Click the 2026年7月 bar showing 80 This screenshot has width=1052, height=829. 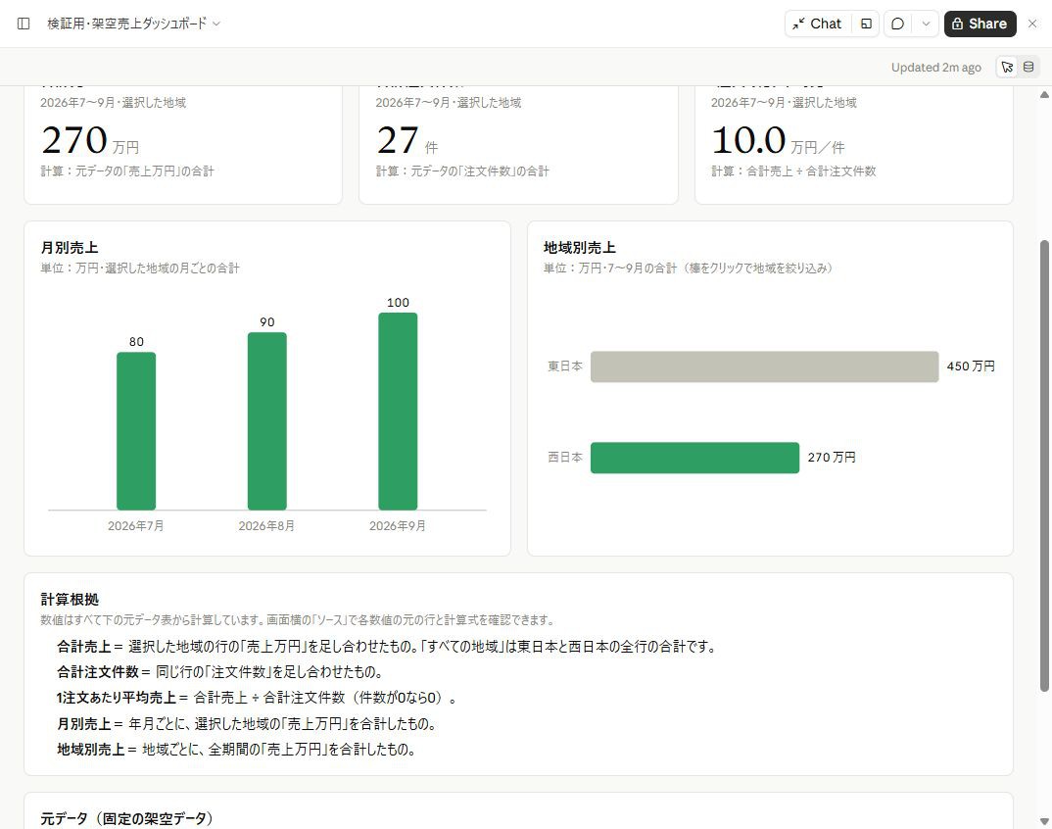coord(136,431)
